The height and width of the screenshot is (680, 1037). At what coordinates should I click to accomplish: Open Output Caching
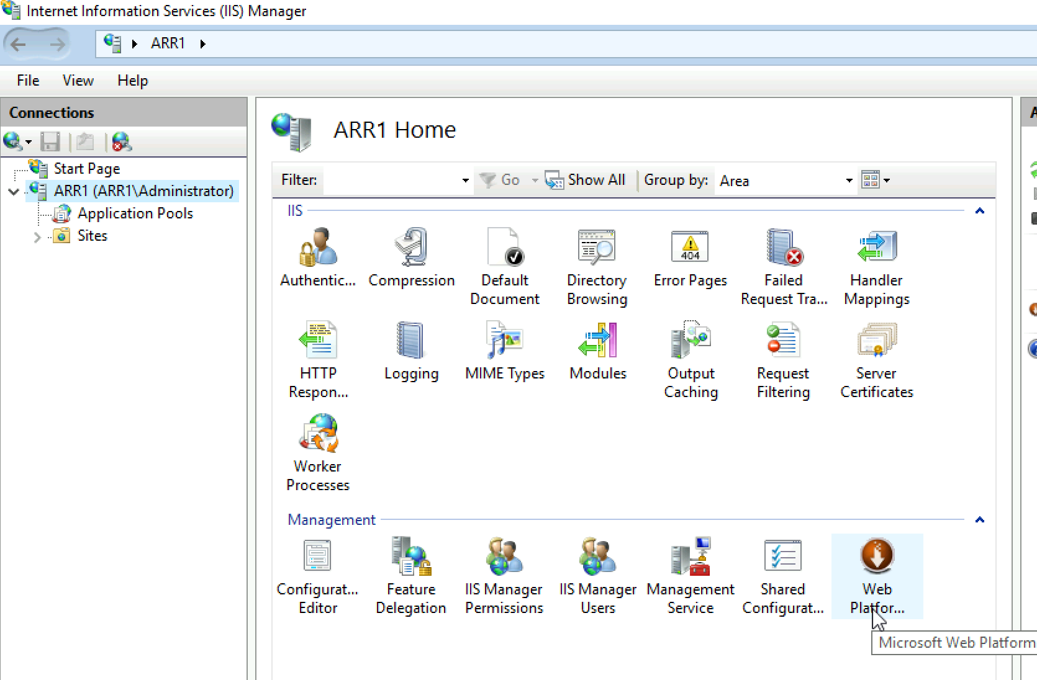click(691, 360)
